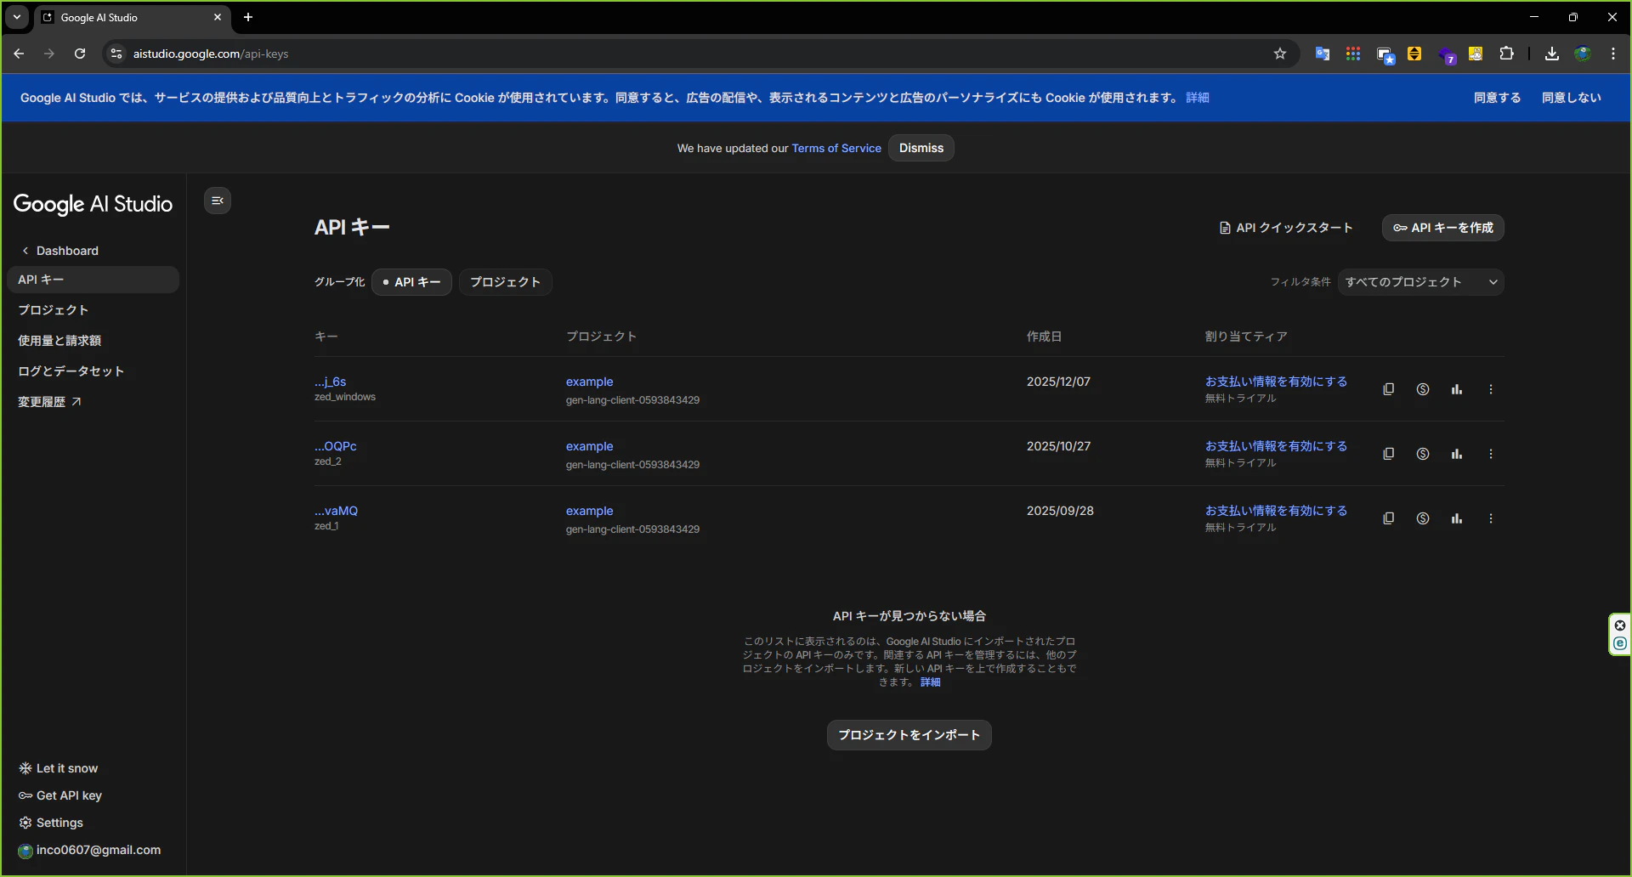Toggle Let it snow effect

59,768
